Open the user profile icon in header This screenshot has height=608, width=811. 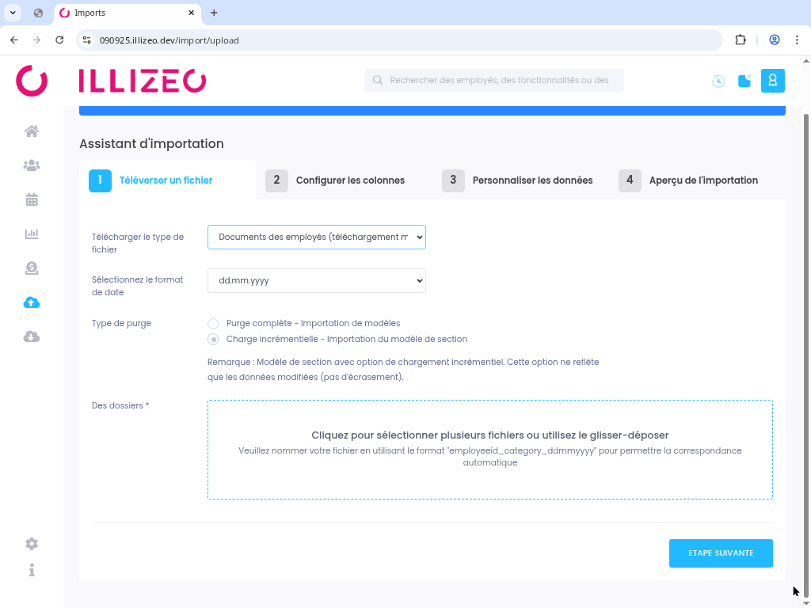[772, 81]
